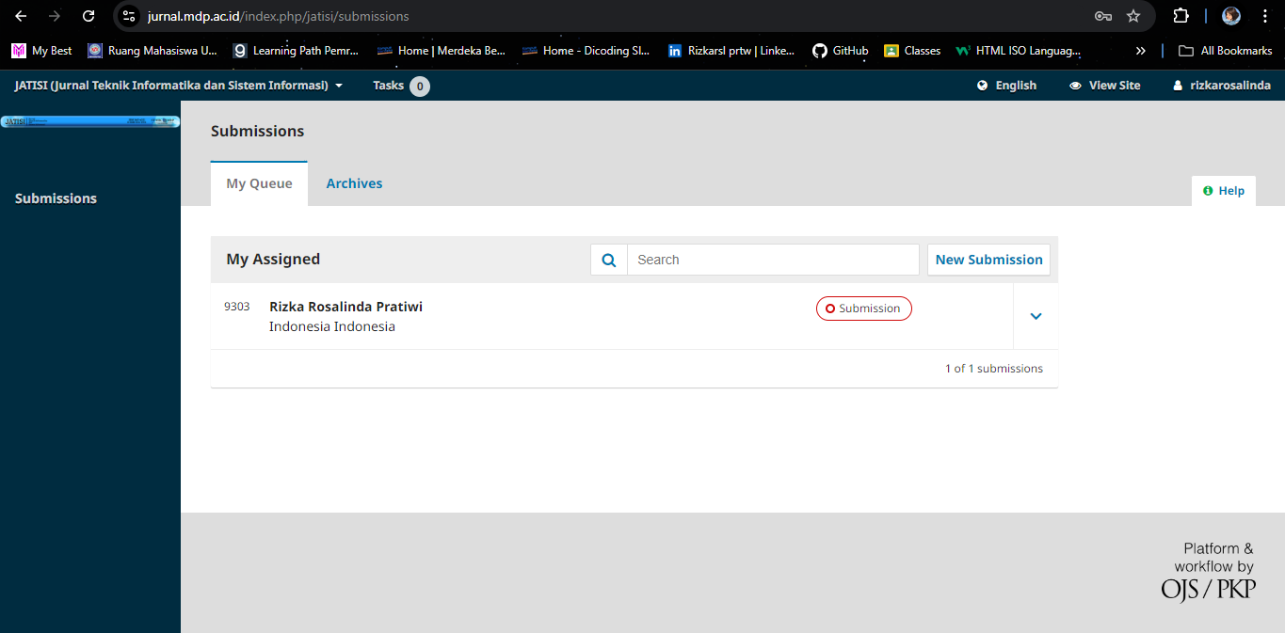The height and width of the screenshot is (633, 1285).
Task: Open the Chrome profile avatar
Action: coord(1231,16)
